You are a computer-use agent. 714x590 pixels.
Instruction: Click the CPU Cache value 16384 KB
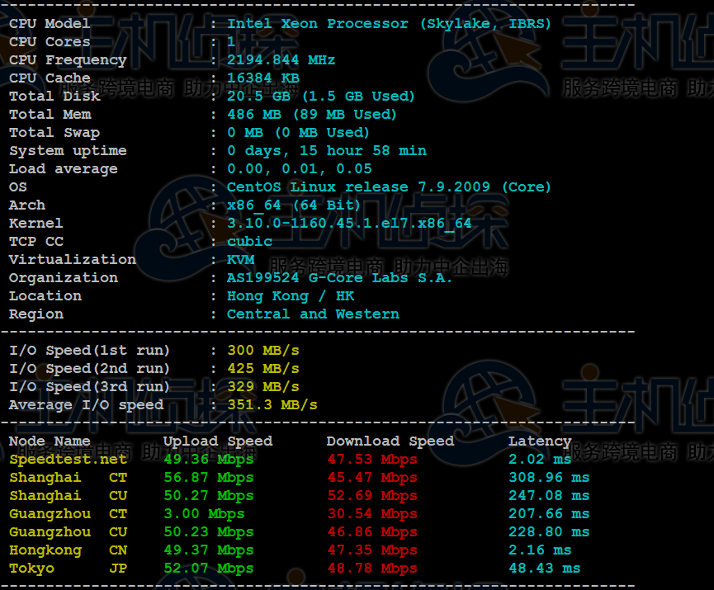(262, 78)
